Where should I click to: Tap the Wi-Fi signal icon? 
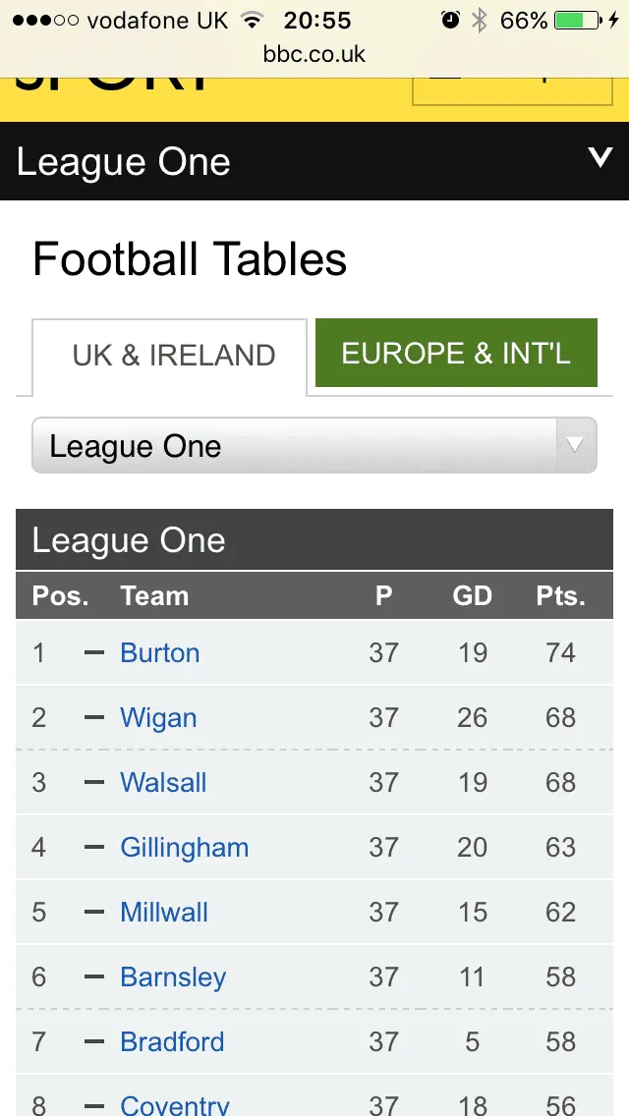point(253,20)
